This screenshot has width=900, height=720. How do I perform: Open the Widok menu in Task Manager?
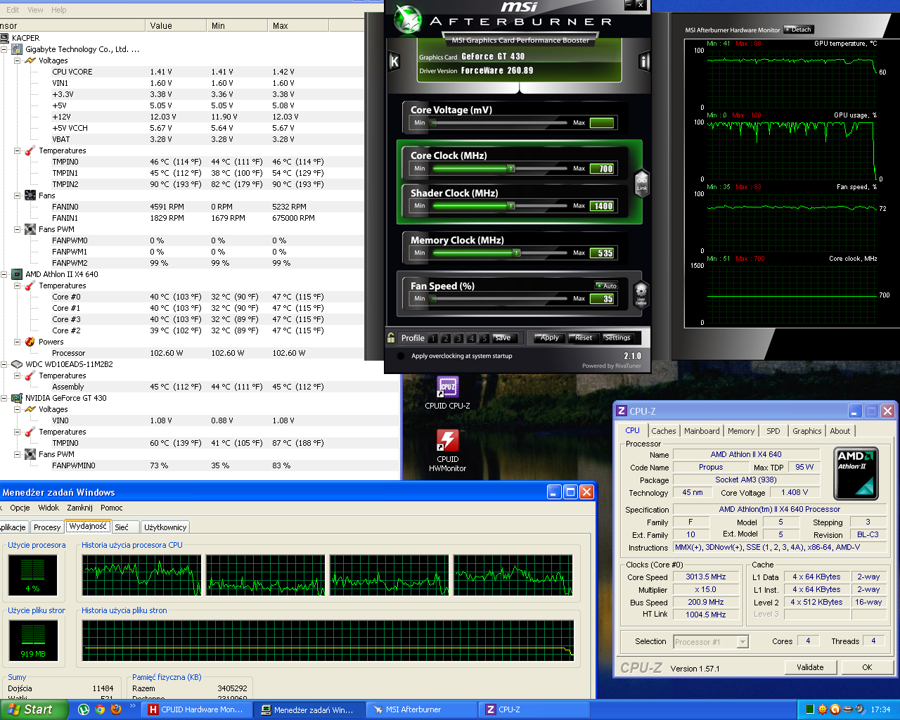[49, 508]
